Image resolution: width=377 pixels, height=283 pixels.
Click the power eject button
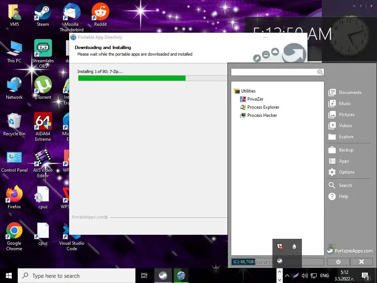pyautogui.click(x=338, y=262)
